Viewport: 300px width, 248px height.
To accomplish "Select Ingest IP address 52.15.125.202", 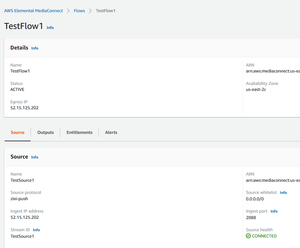I will (x=25, y=217).
